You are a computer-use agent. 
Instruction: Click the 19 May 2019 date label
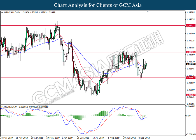53,138
